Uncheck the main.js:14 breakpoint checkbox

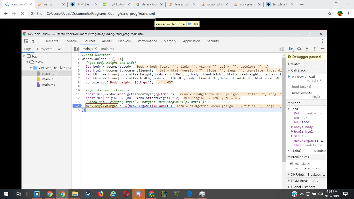pyautogui.click(x=291, y=164)
